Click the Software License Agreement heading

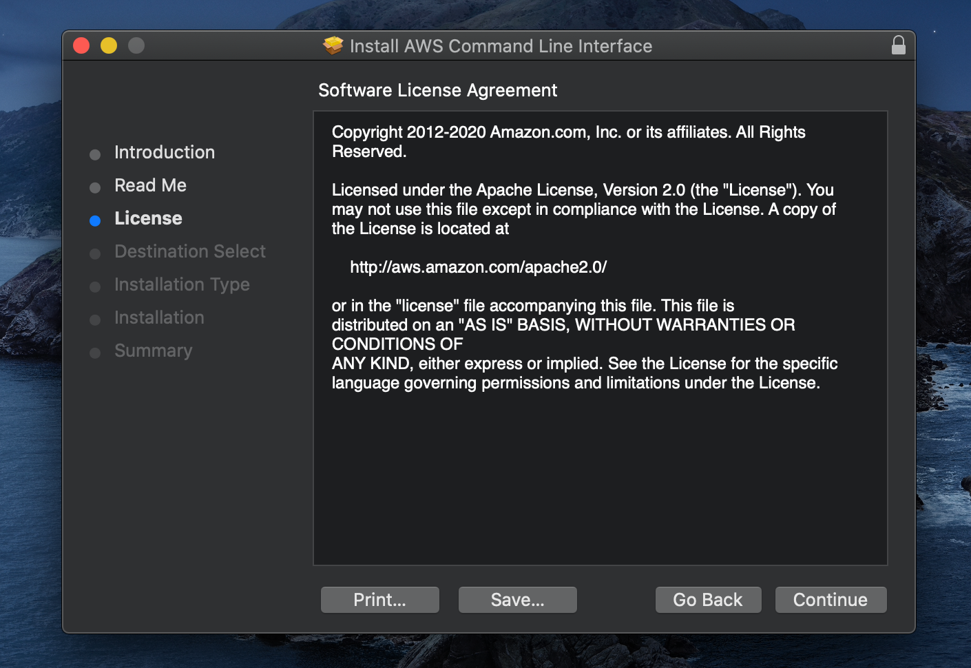click(x=438, y=90)
